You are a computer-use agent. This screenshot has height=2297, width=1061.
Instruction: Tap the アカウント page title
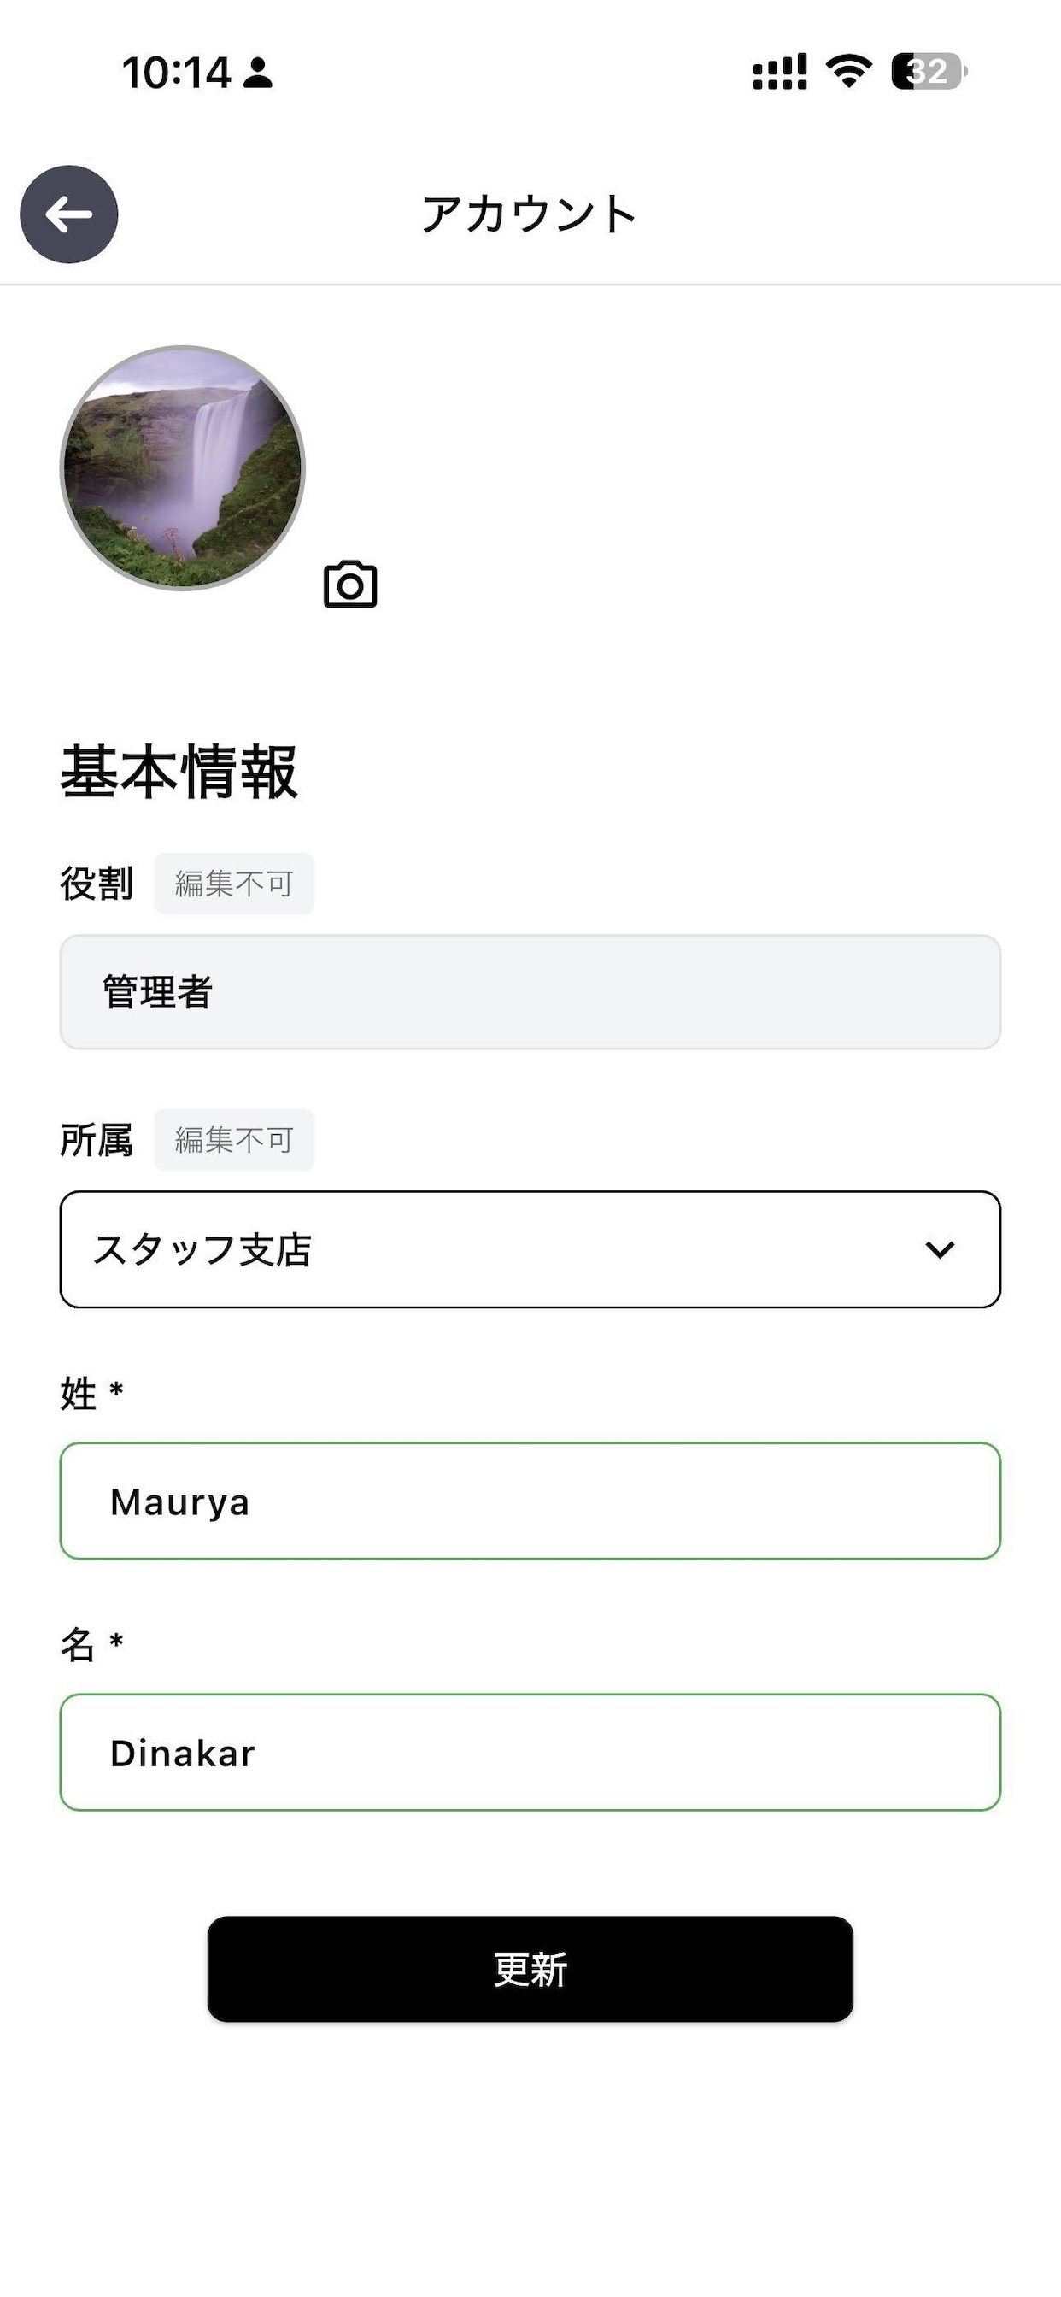click(529, 214)
